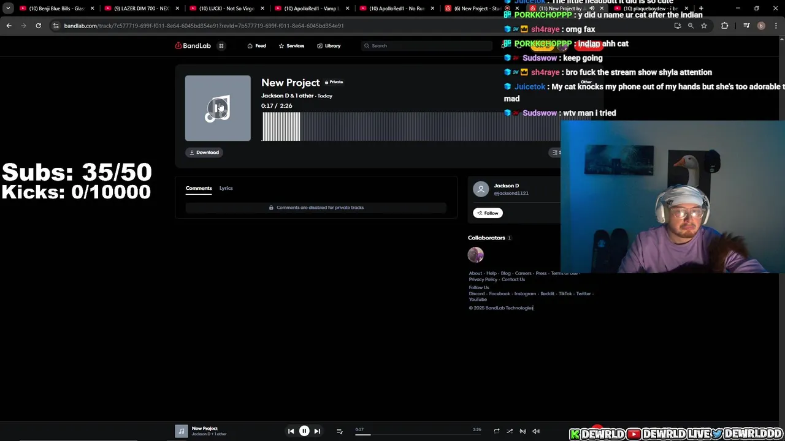This screenshot has height=441, width=785.
Task: Mute the player volume
Action: (x=536, y=431)
